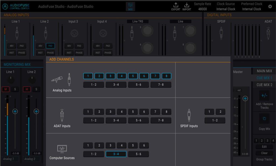Open the Sample Rate 48000 dropdown
Screen dimensions: 276x166
pyautogui.click(x=202, y=9)
